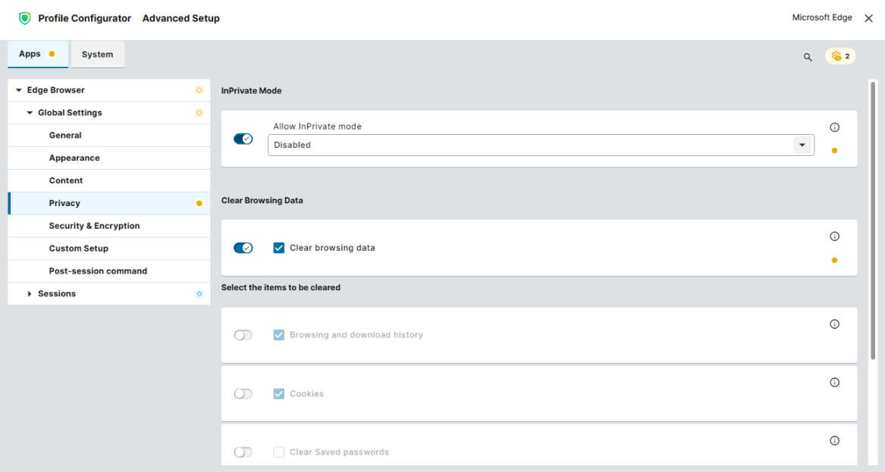
Task: Check the Clear Saved passwords checkbox
Action: tap(279, 452)
